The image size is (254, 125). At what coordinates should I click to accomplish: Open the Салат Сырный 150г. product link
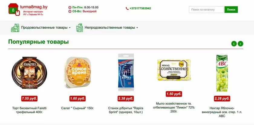77,108
